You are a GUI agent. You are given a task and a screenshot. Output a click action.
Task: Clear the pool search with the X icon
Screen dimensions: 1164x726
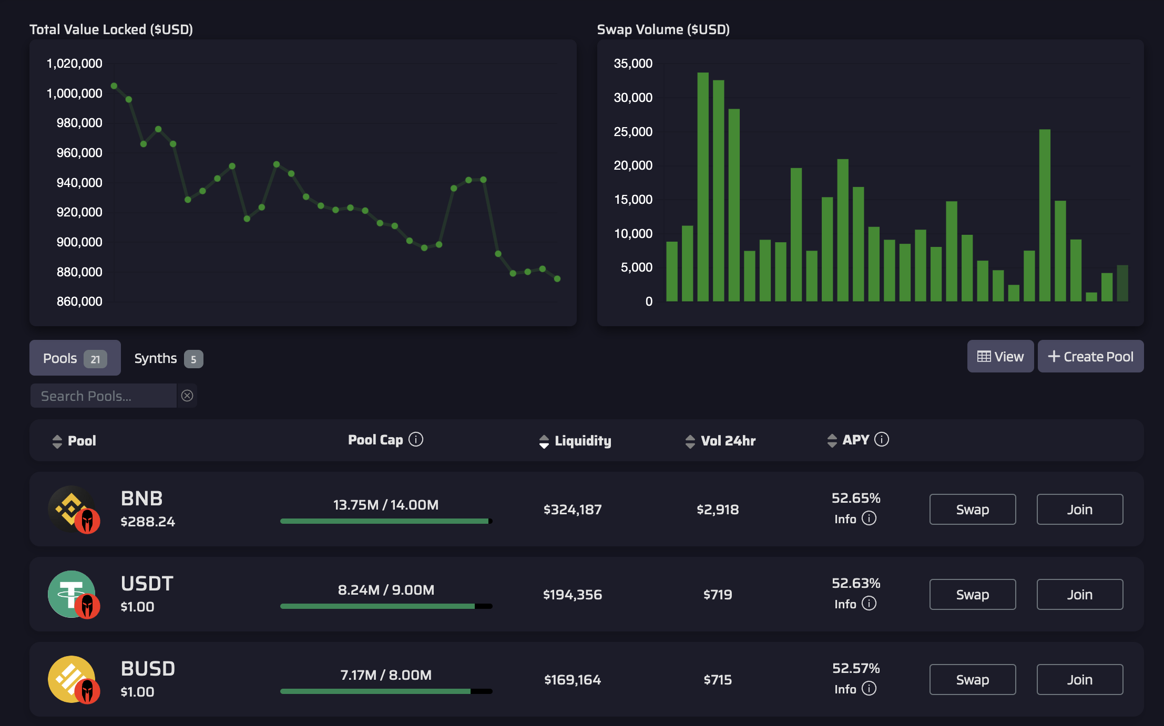[187, 396]
